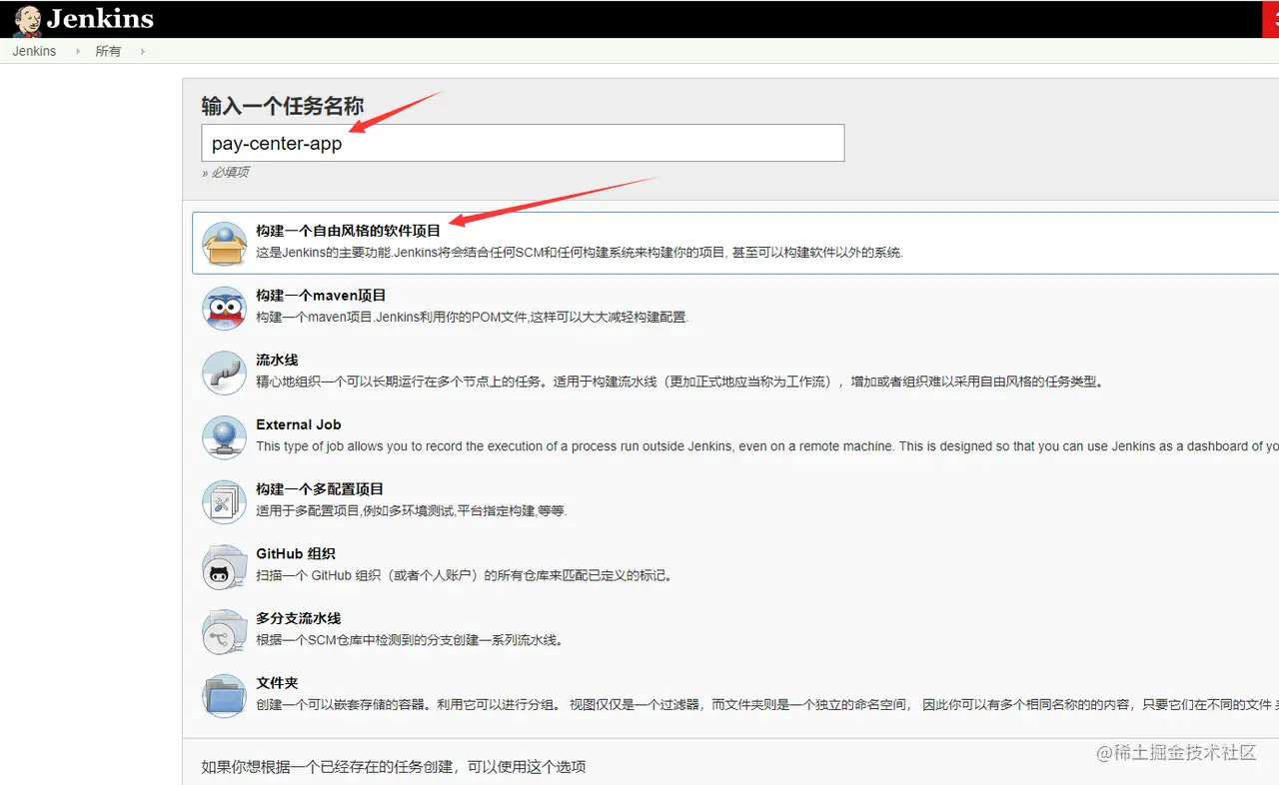The height and width of the screenshot is (785, 1279).
Task: Click the description about using your POM文件
Action: click(x=473, y=317)
